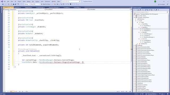Click the Save file toolbar icon

14,4
